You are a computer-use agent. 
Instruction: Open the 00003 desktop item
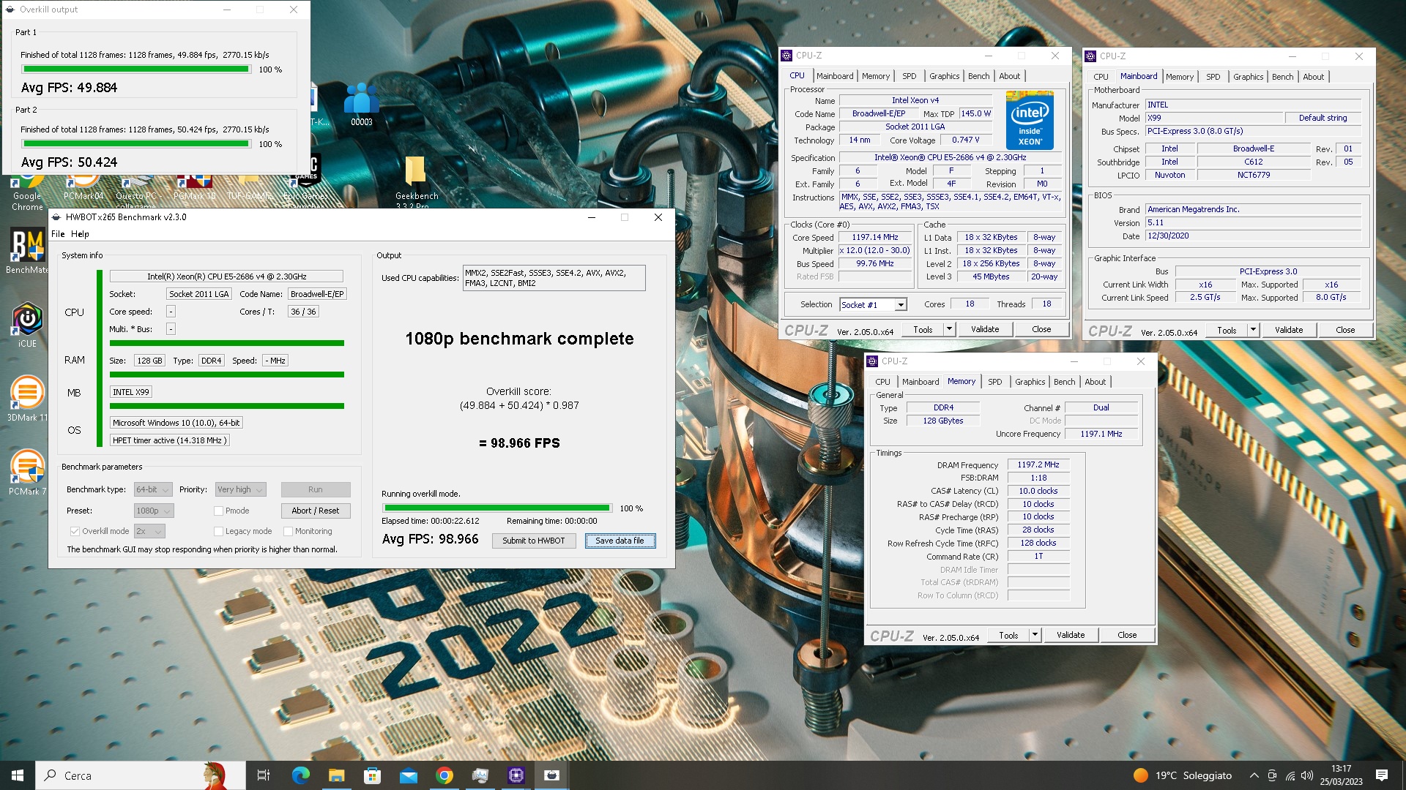click(361, 105)
